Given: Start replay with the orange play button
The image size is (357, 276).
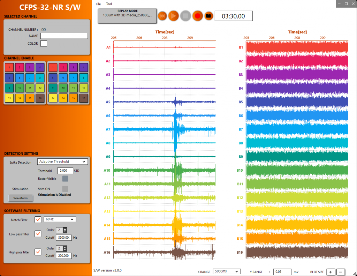Looking at the screenshot, I should pos(174,16).
